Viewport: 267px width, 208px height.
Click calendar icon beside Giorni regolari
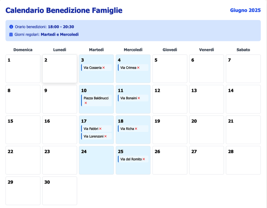point(11,34)
